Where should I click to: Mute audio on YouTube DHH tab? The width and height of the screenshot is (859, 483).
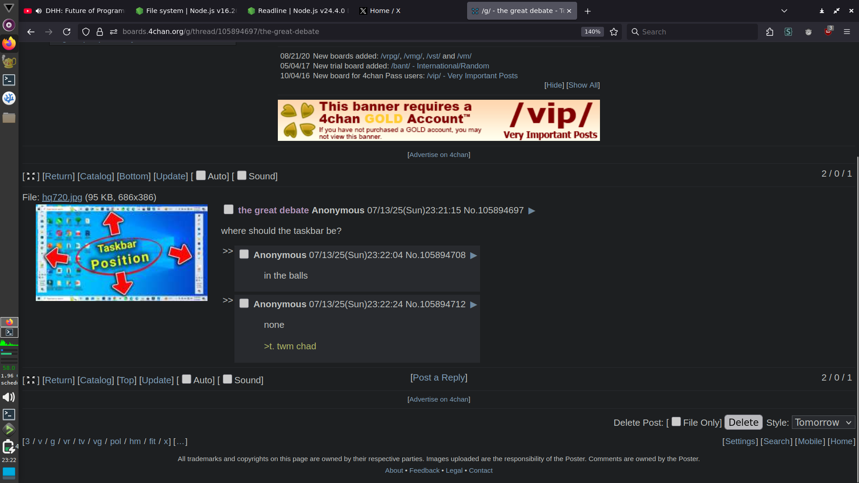click(39, 11)
